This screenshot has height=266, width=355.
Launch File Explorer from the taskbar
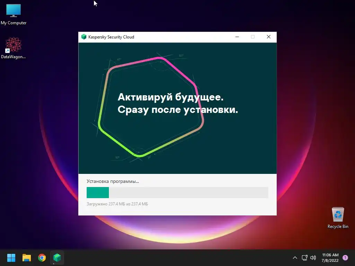(26, 258)
